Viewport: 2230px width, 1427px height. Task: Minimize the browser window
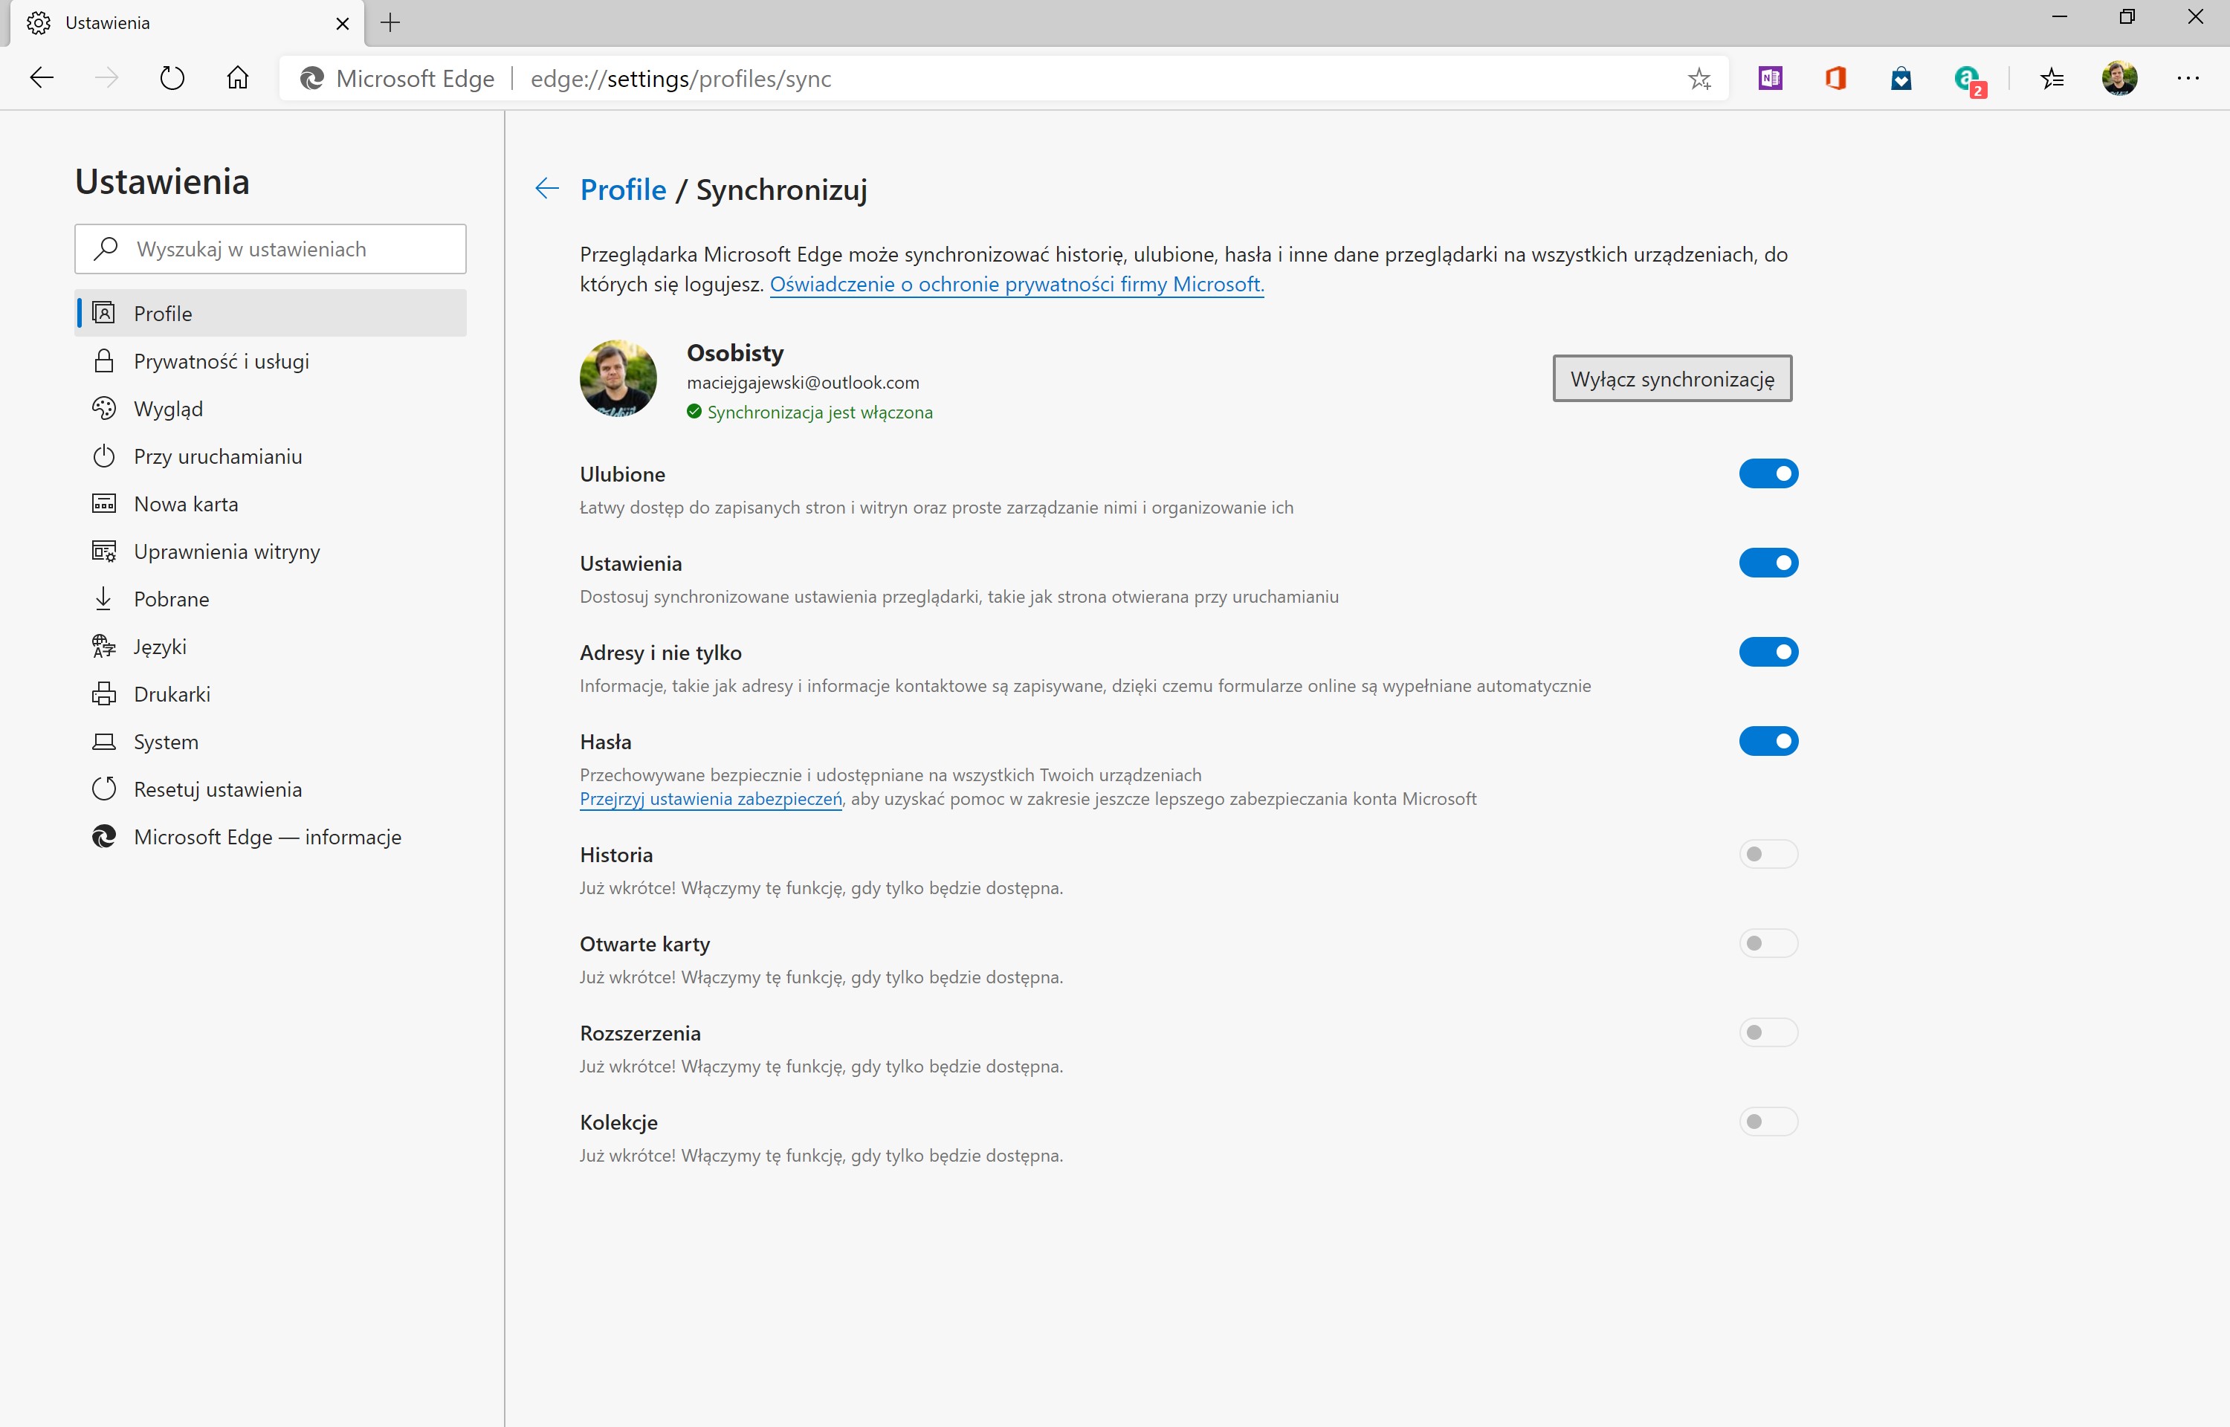[2060, 16]
